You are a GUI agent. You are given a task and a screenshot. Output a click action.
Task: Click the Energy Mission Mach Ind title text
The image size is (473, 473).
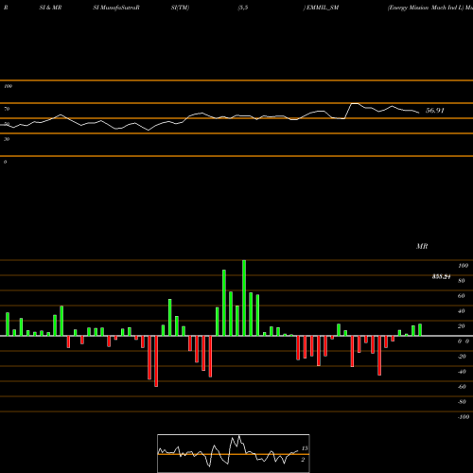point(426,8)
